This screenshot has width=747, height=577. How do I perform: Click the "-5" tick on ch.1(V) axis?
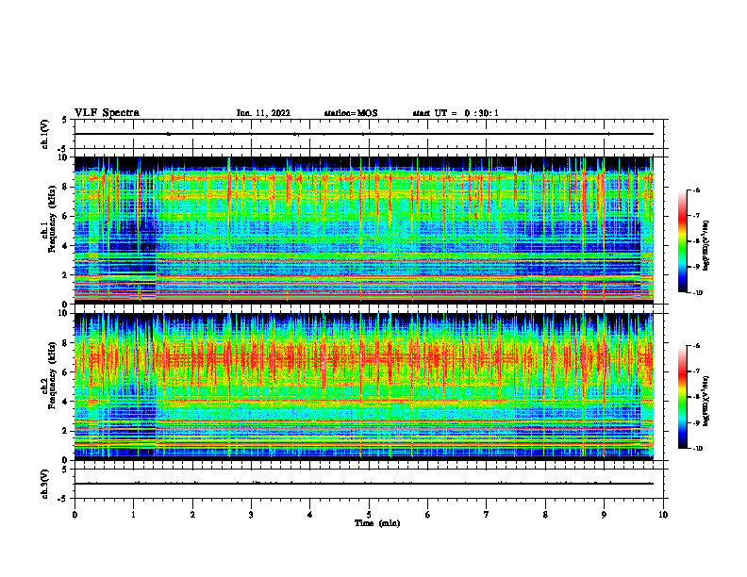[x=63, y=149]
